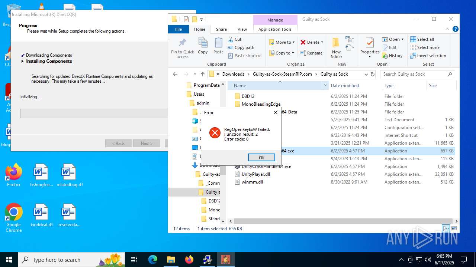Open the File tab
Screen dimensions: 476x267
pos(178,29)
